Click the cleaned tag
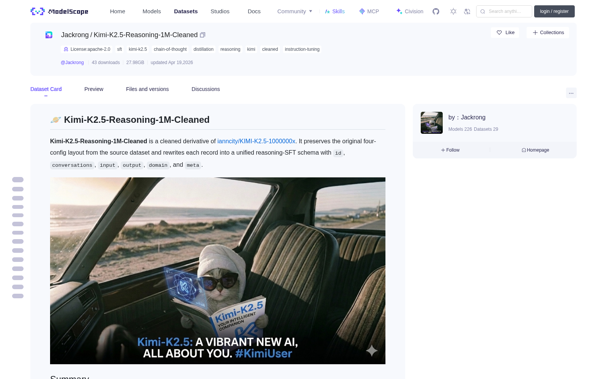The width and height of the screenshot is (607, 379). pyautogui.click(x=270, y=49)
